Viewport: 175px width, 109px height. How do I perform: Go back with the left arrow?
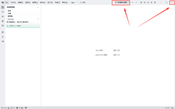pyautogui.click(x=133, y=3)
